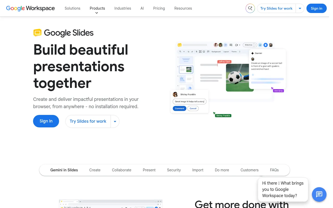Jump to the Collaborate section
The width and height of the screenshot is (333, 208).
(x=121, y=170)
